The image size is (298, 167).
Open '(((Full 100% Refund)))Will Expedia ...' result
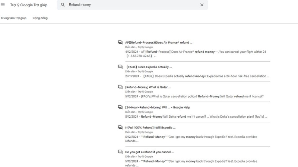coord(150,128)
